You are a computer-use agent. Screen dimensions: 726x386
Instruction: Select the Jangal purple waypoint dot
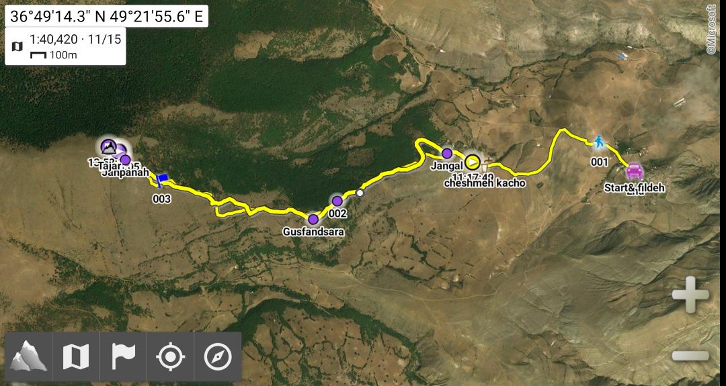click(x=447, y=153)
